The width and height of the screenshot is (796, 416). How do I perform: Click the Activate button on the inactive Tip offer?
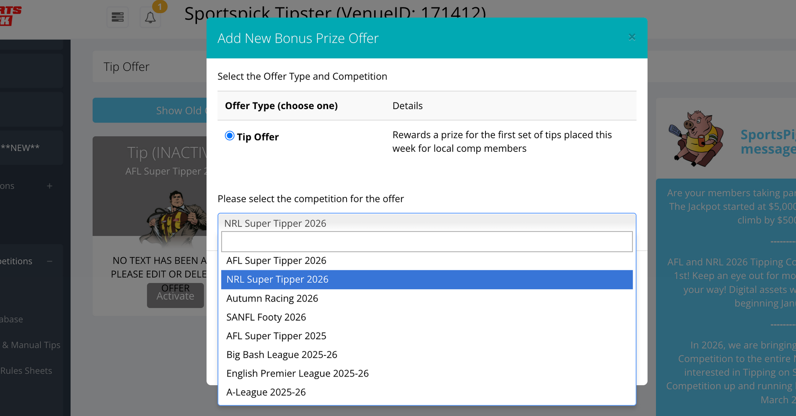point(175,295)
